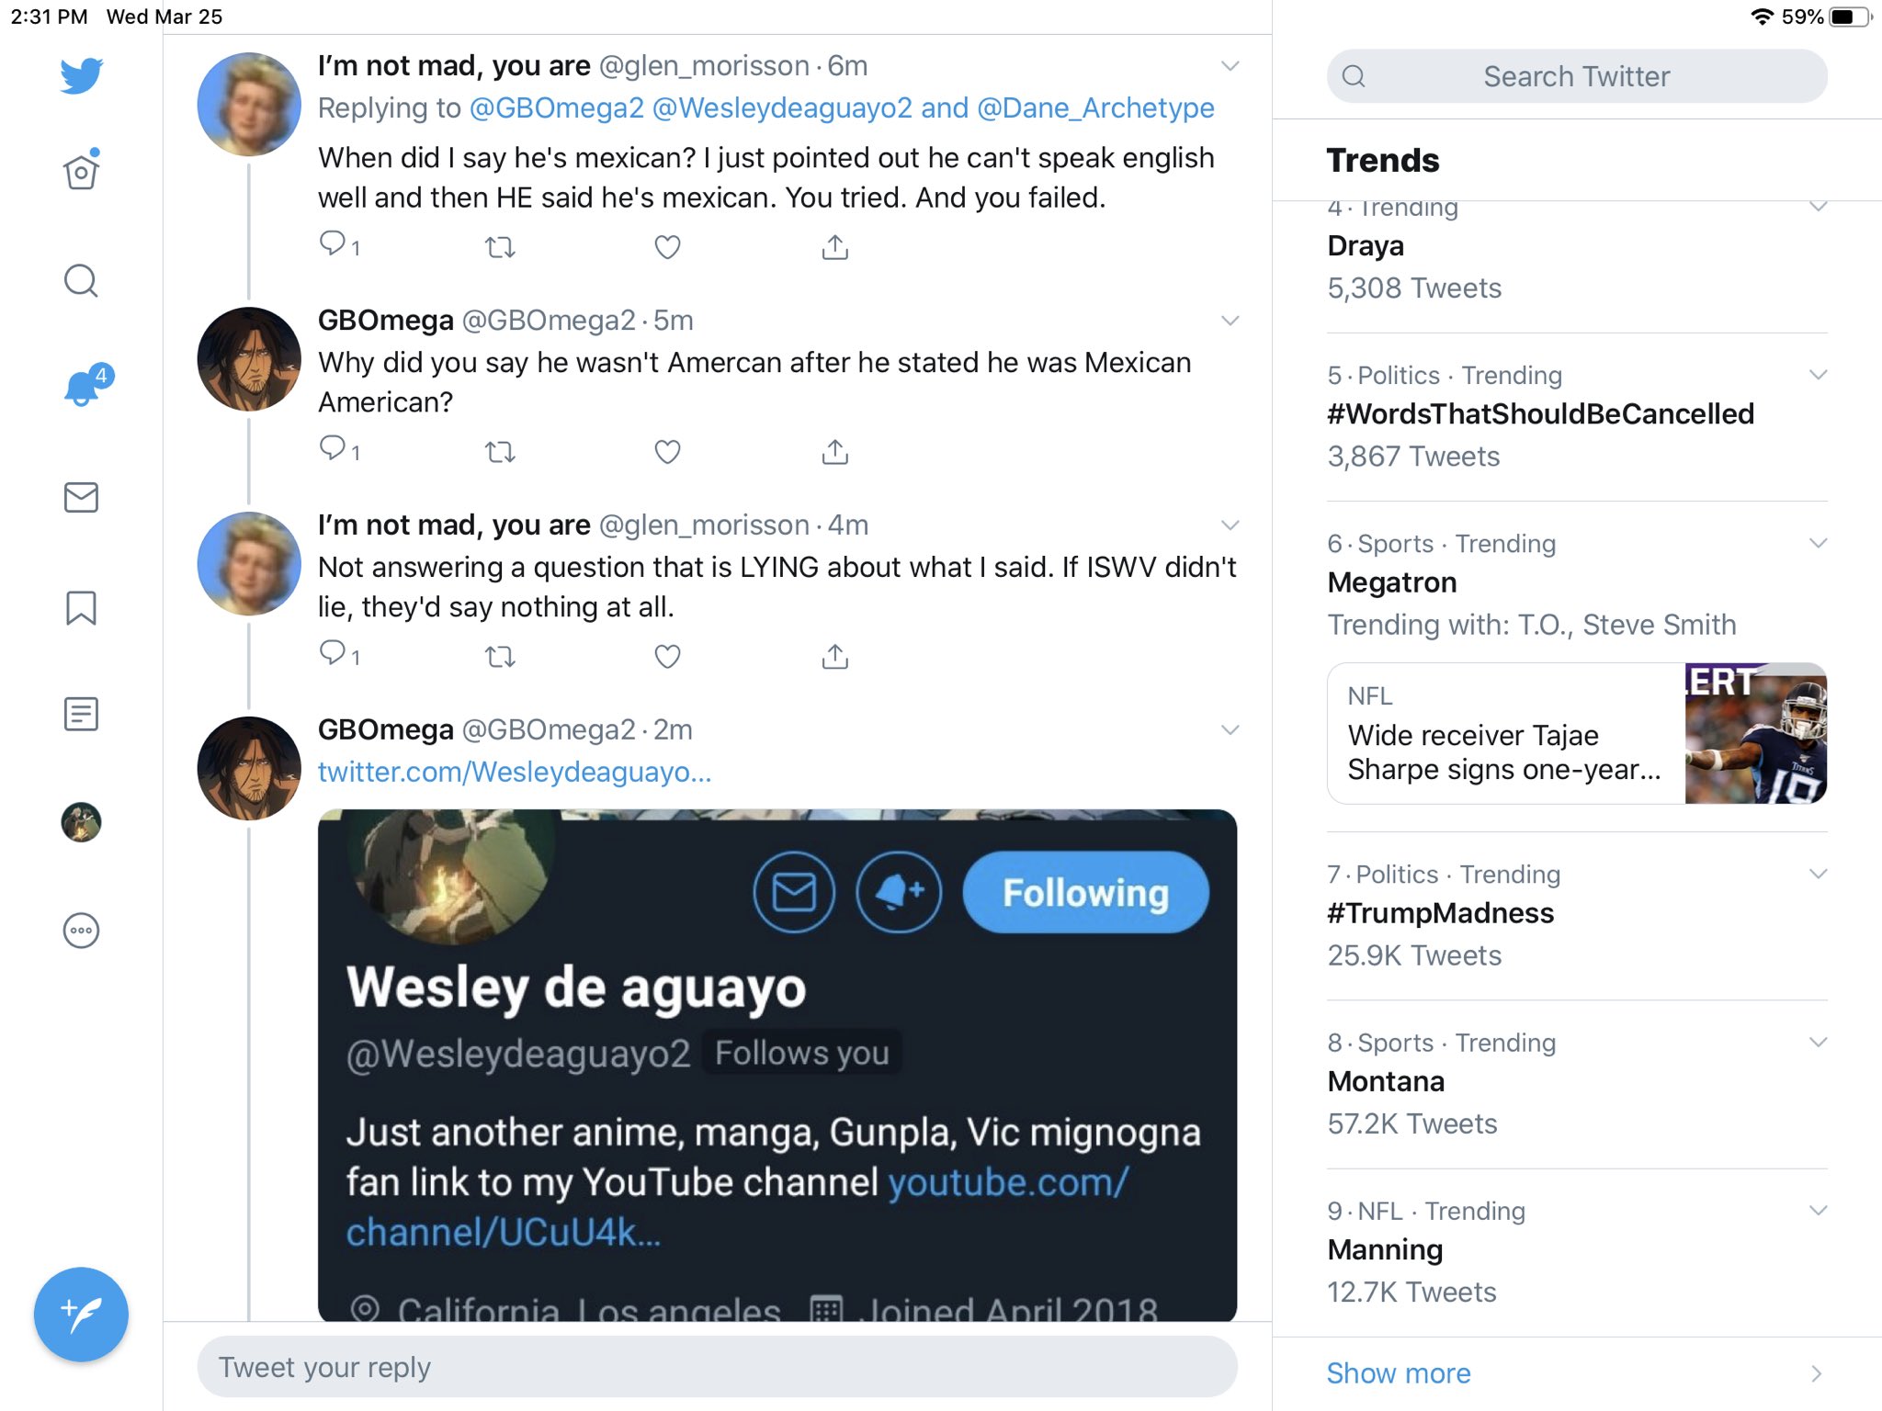Go to Twitter home via bird logo
Viewport: 1882px width, 1411px height.
[x=81, y=75]
